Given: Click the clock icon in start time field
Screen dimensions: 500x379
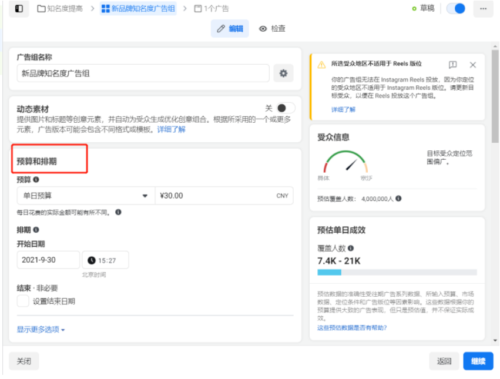Looking at the screenshot, I should point(92,259).
